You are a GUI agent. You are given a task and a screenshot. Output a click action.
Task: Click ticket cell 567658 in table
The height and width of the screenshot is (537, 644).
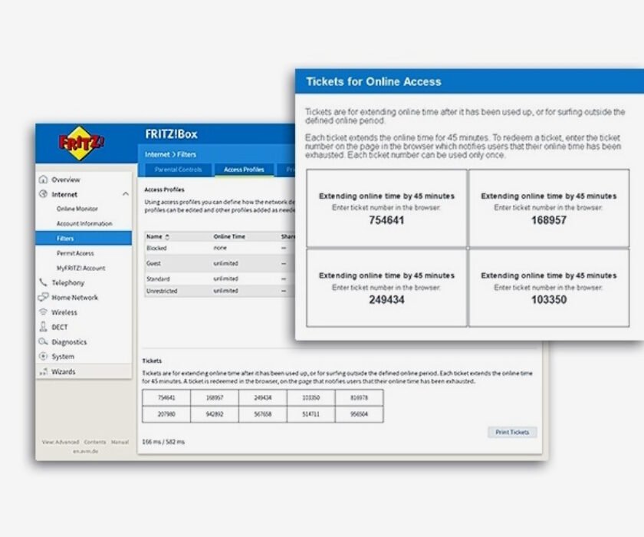[263, 414]
